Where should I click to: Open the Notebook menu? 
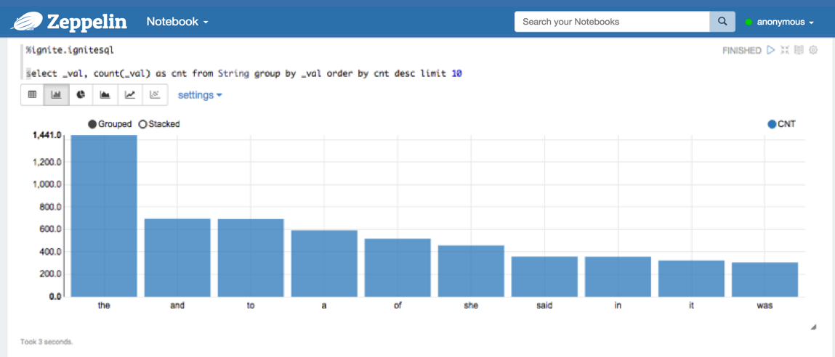pyautogui.click(x=177, y=22)
